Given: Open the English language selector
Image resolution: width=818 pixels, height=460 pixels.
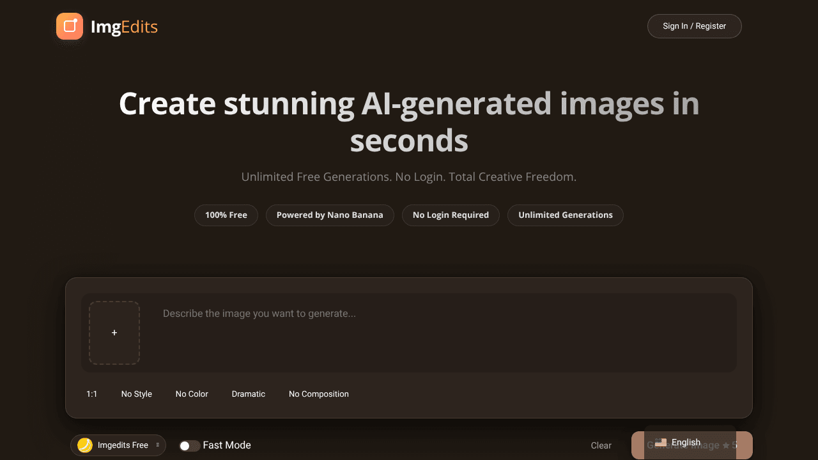Looking at the screenshot, I should [x=690, y=442].
